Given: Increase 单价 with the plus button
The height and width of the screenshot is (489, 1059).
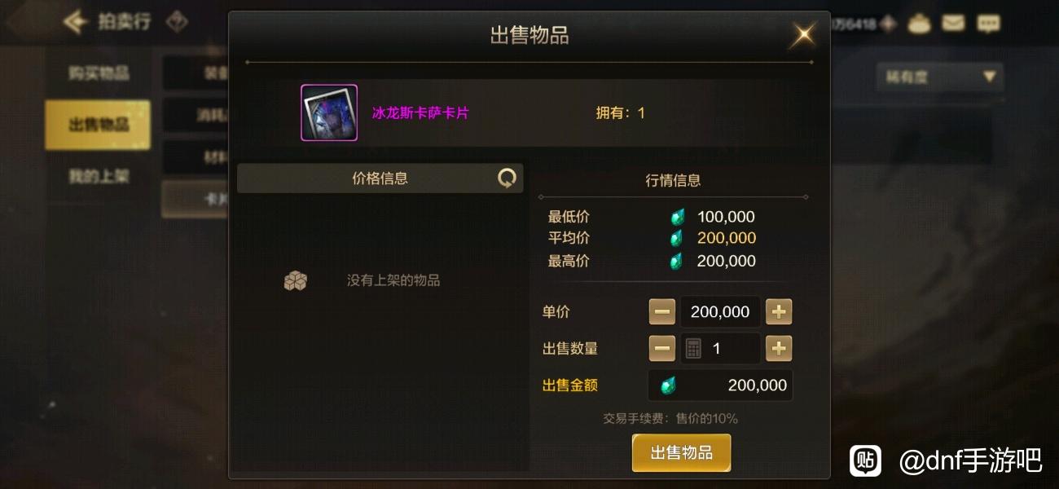Looking at the screenshot, I should tap(779, 311).
